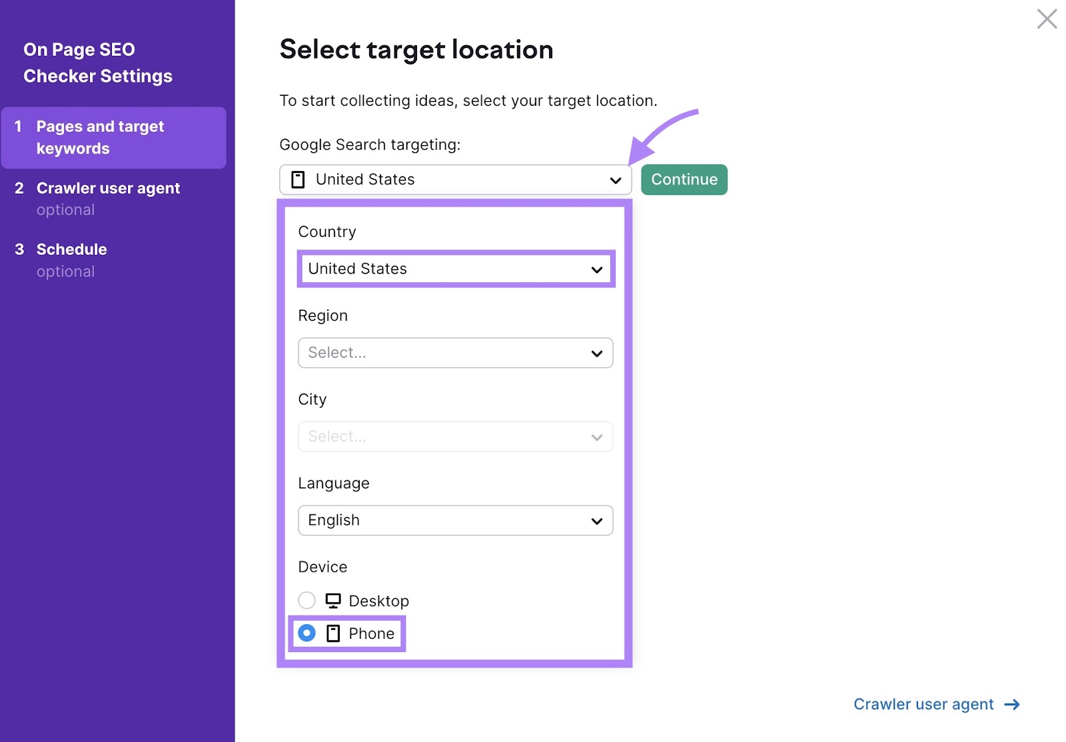Open the Country dropdown showing United States

456,269
